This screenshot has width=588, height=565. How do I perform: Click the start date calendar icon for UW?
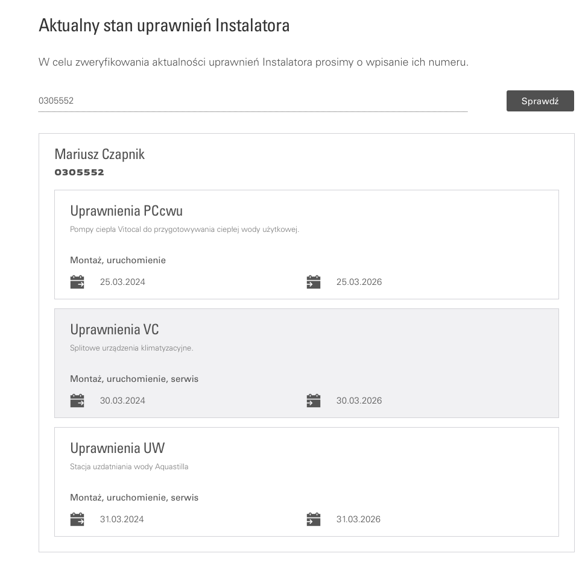tap(77, 519)
